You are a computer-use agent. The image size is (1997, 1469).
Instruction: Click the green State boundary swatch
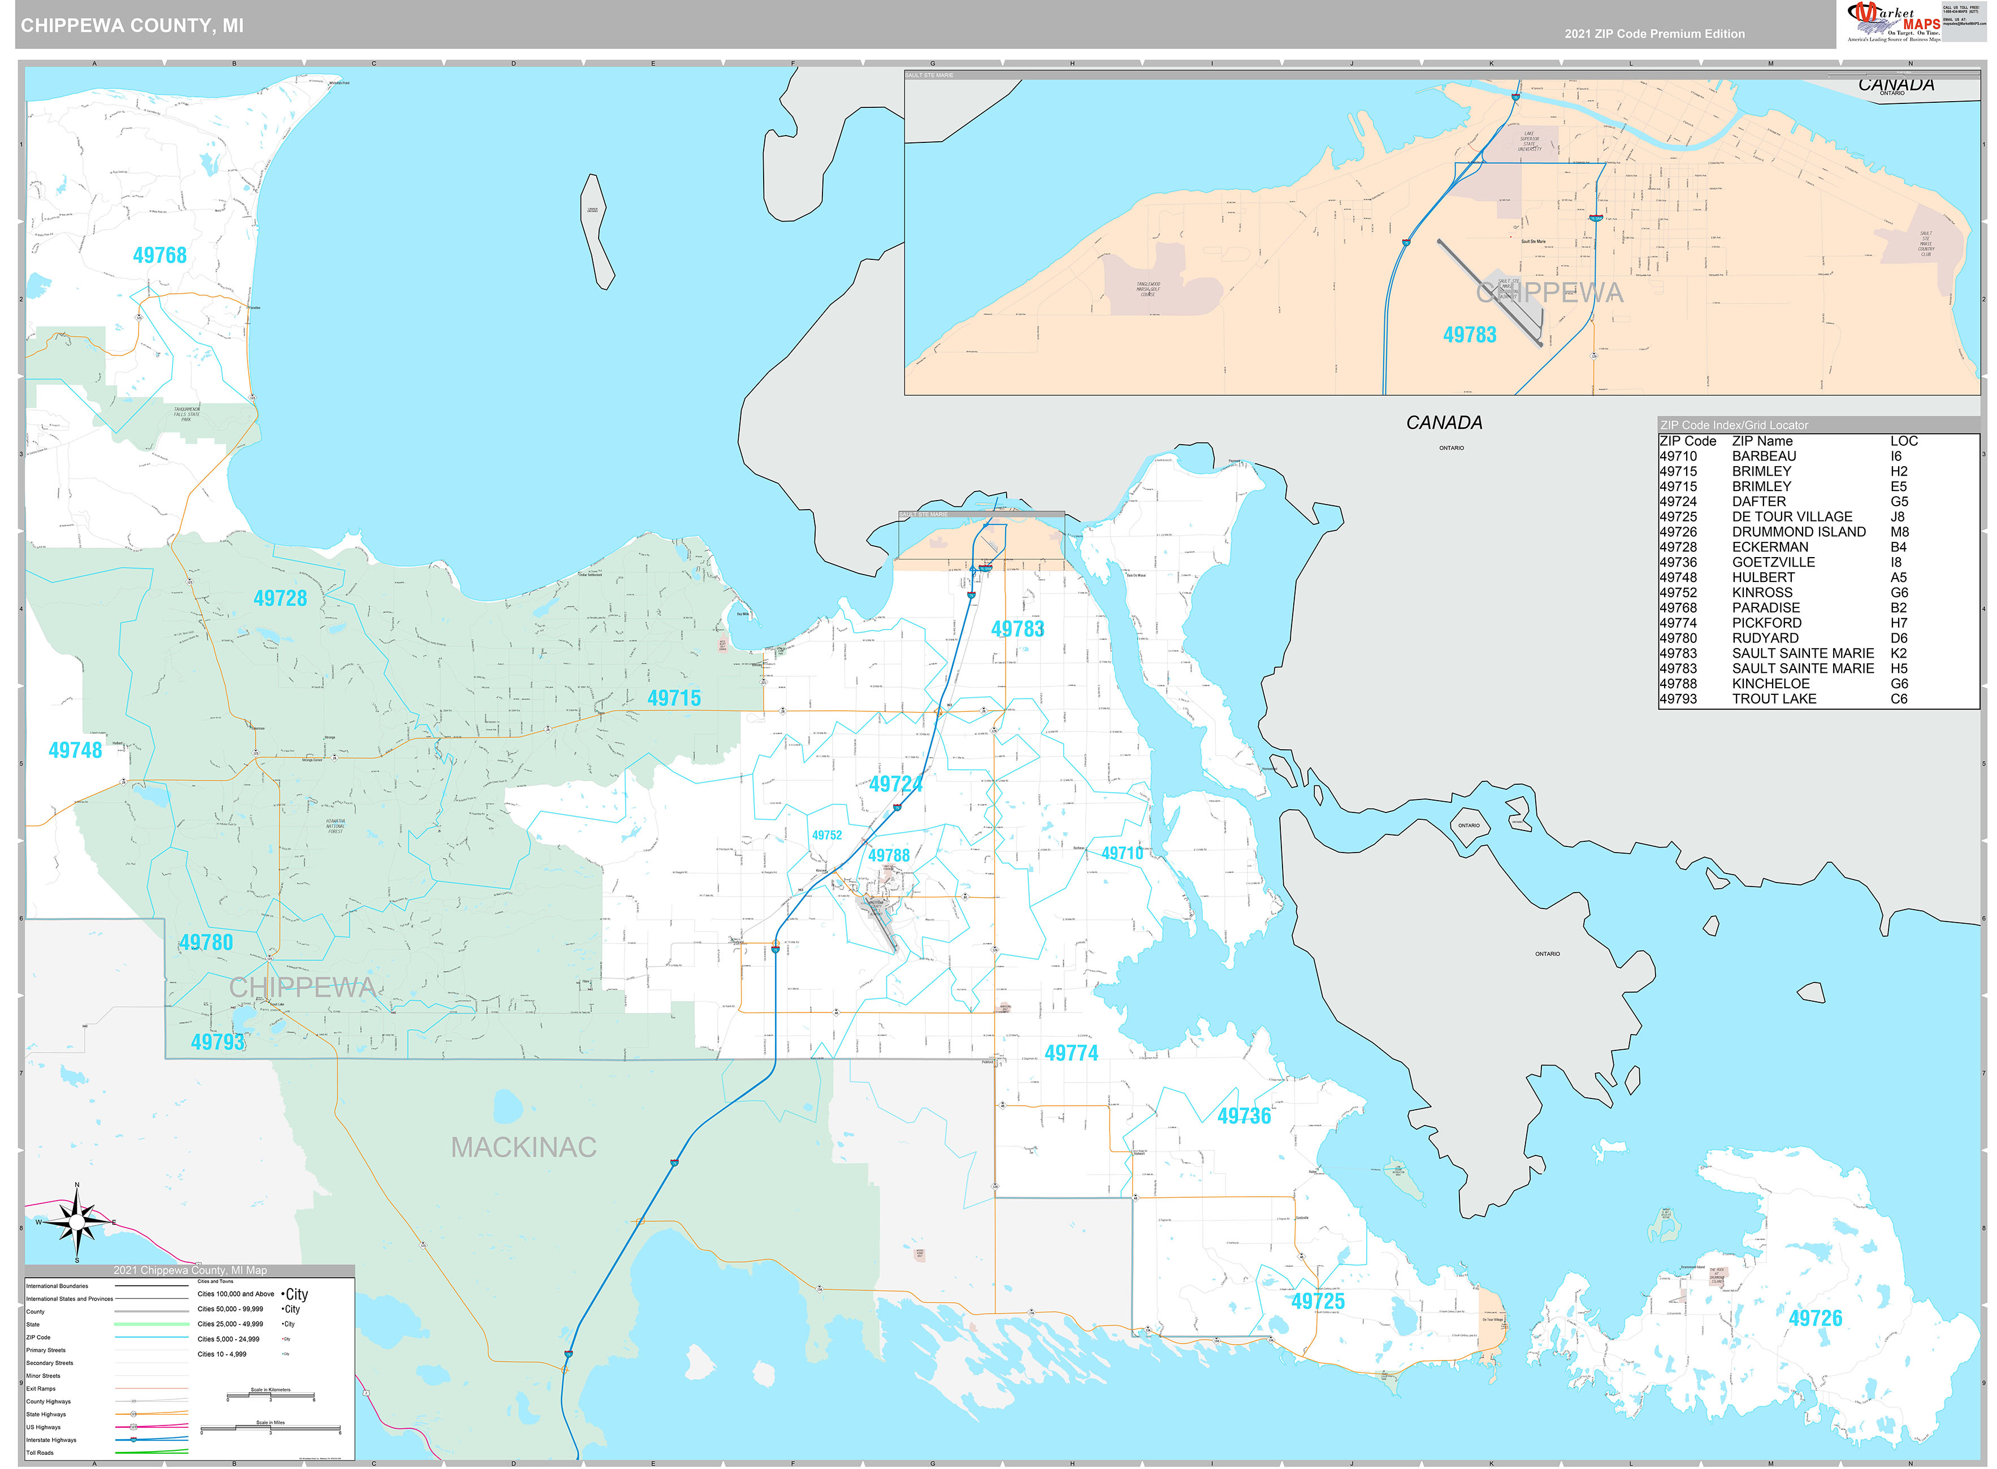tap(151, 1324)
